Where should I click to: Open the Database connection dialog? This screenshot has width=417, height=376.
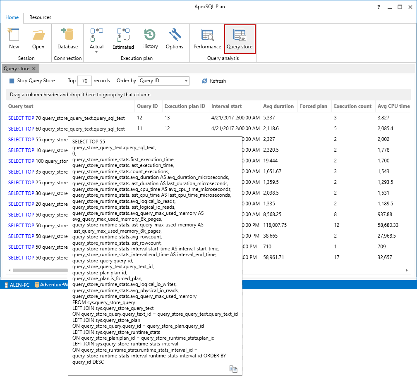click(67, 39)
